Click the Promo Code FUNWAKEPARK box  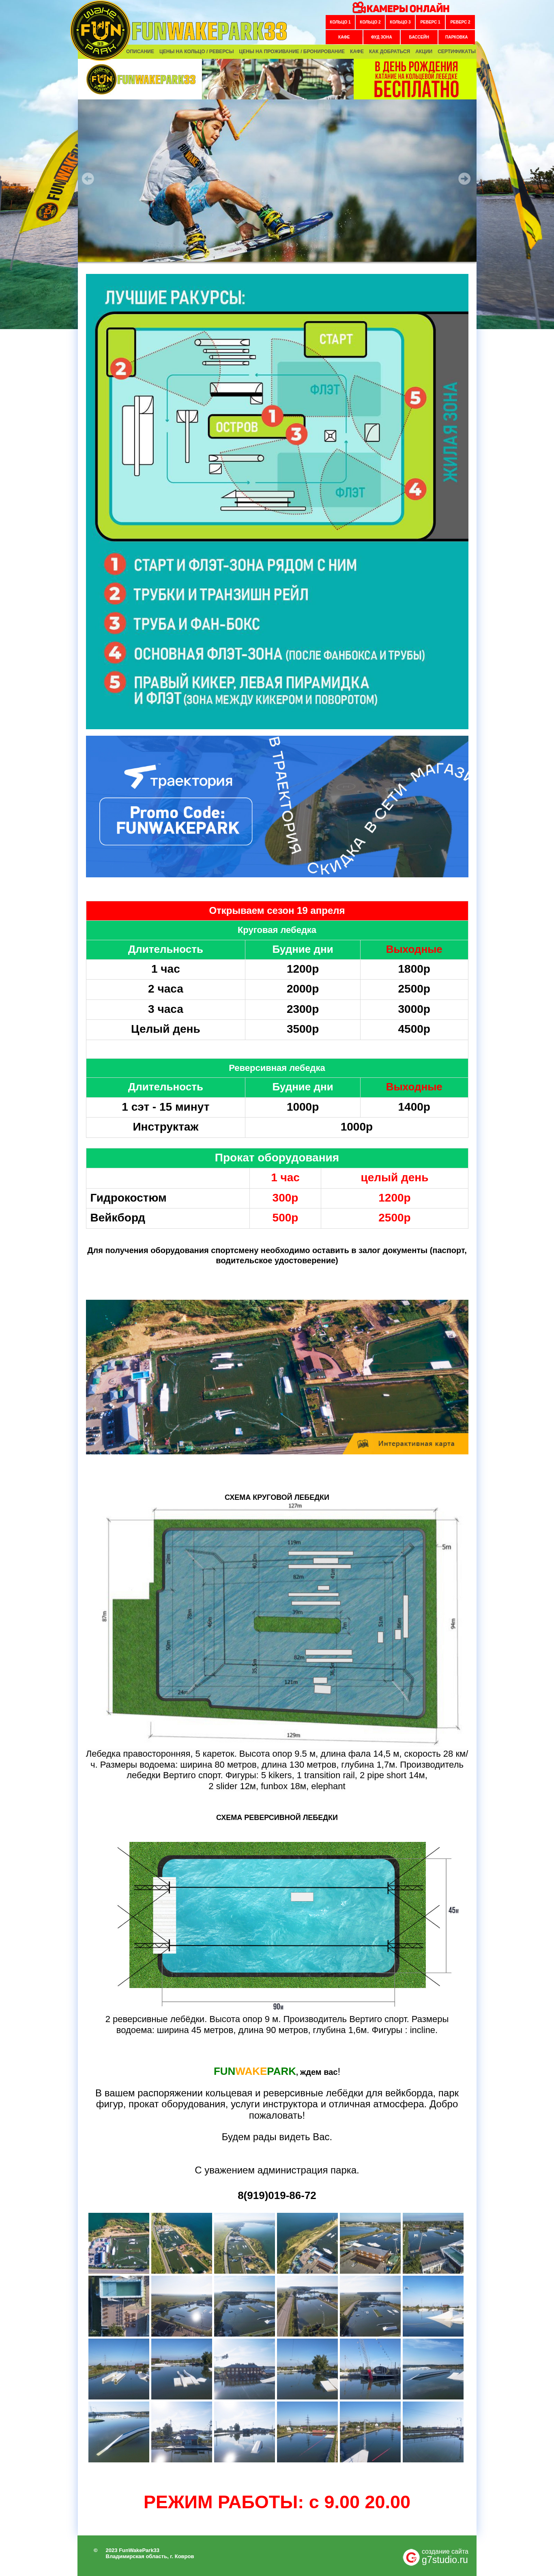(176, 821)
